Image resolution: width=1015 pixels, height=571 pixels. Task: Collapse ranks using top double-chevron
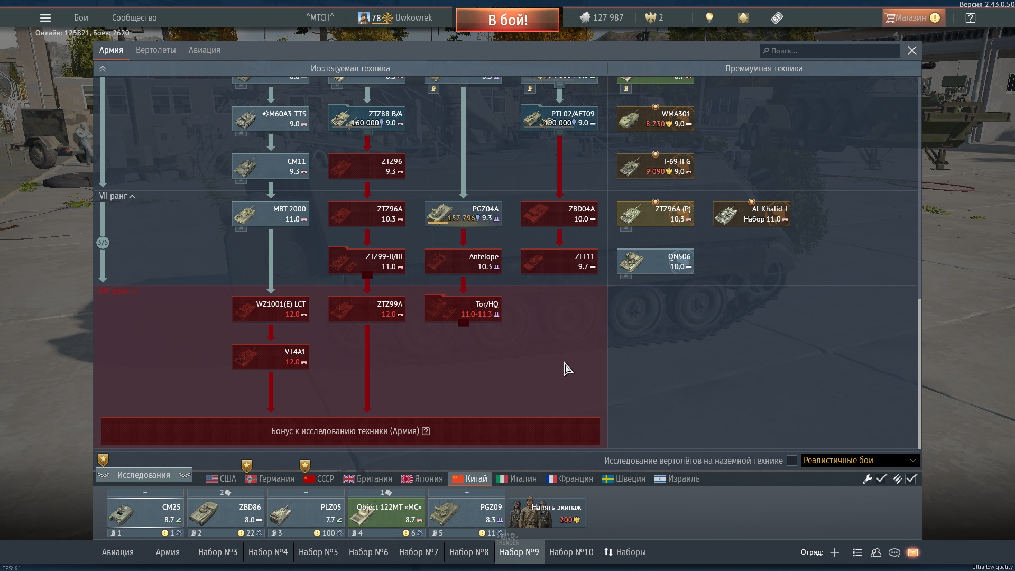point(103,69)
